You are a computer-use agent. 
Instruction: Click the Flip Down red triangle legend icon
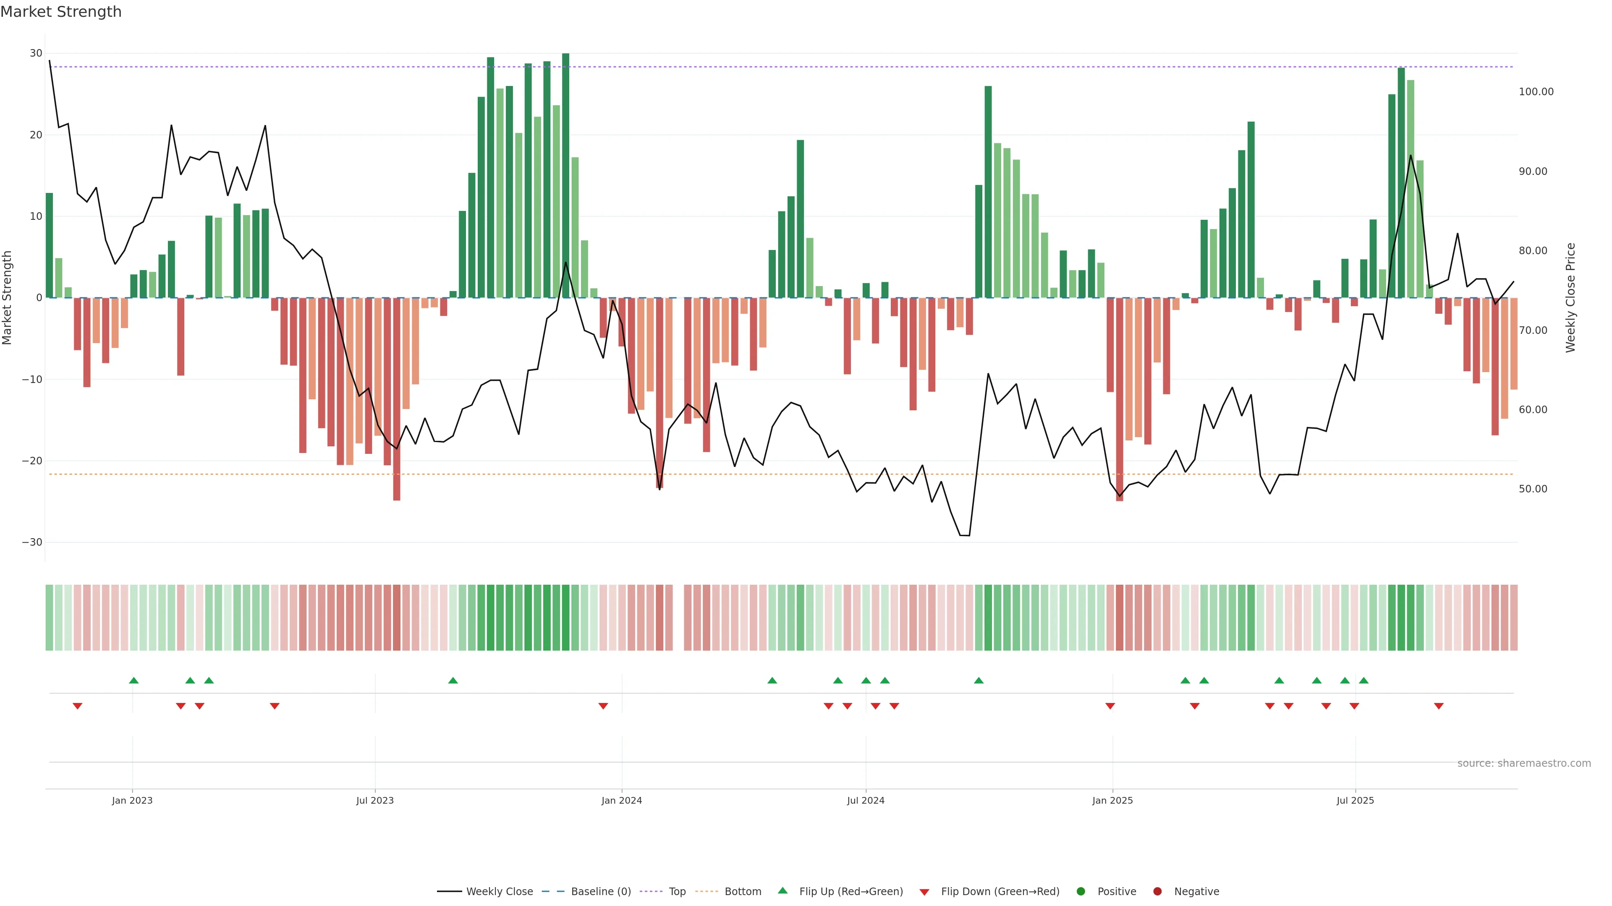tap(924, 892)
